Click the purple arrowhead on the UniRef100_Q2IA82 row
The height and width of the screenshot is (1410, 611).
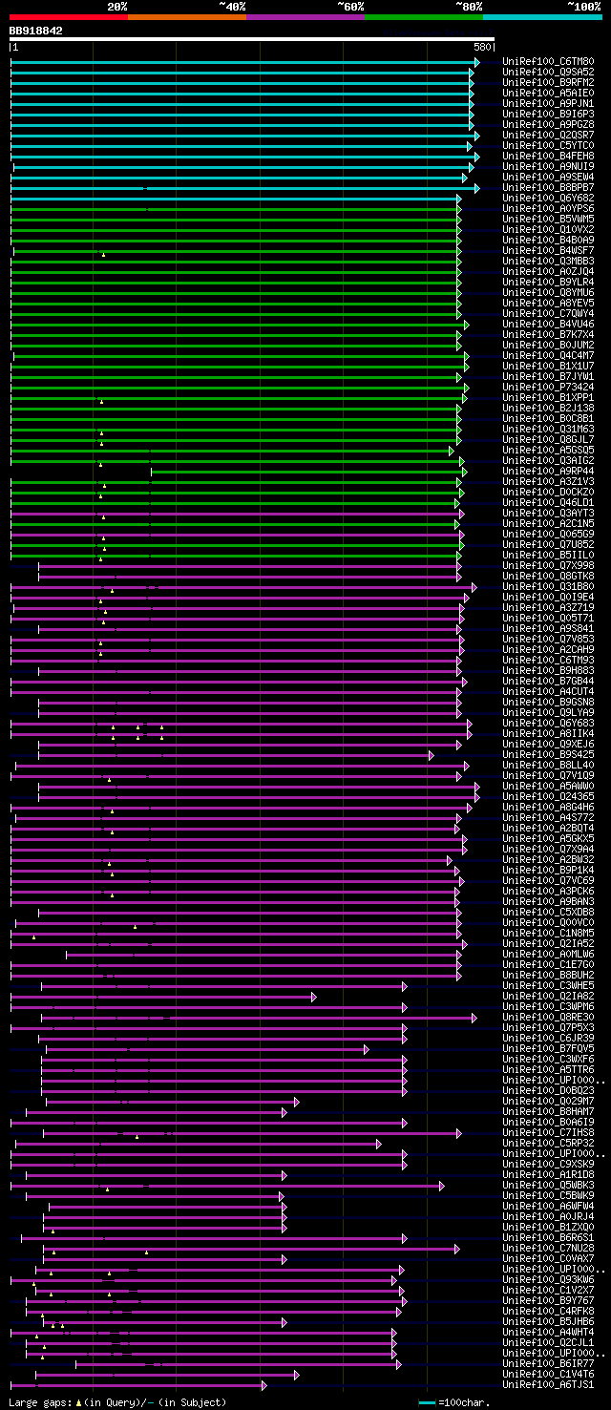pos(314,997)
